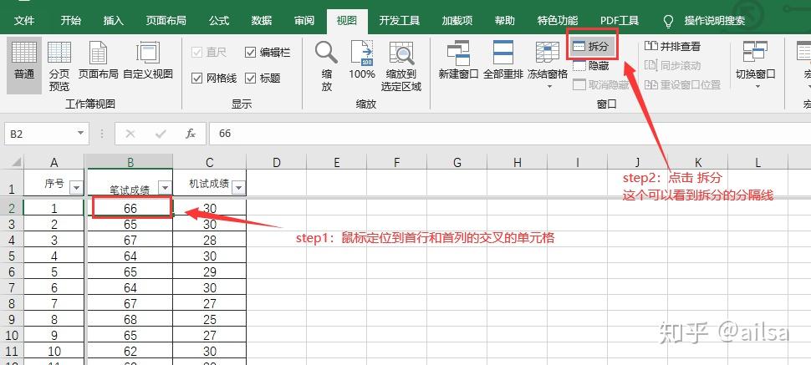The image size is (811, 365).
Task: Select column E header
Action: click(335, 162)
